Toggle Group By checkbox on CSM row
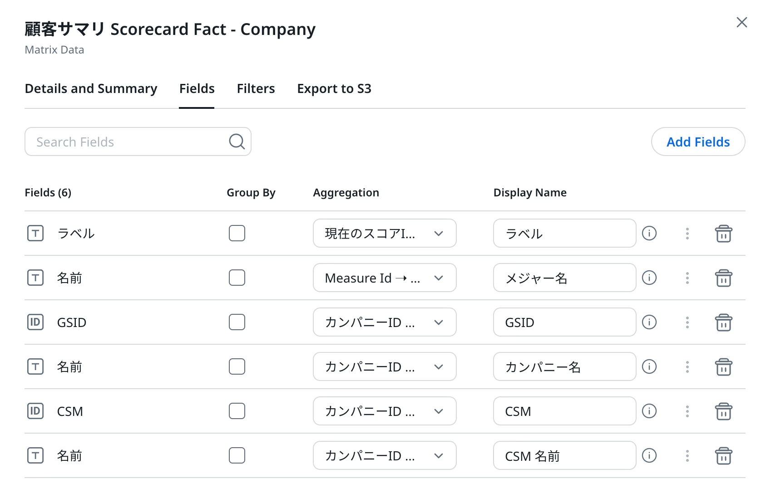This screenshot has width=761, height=498. [x=237, y=411]
